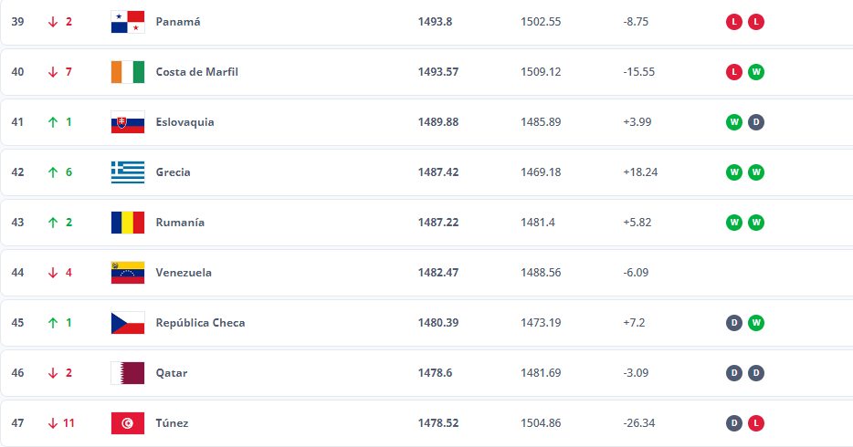This screenshot has height=447, width=853.
Task: Select the Túnez country name
Action: (x=172, y=423)
